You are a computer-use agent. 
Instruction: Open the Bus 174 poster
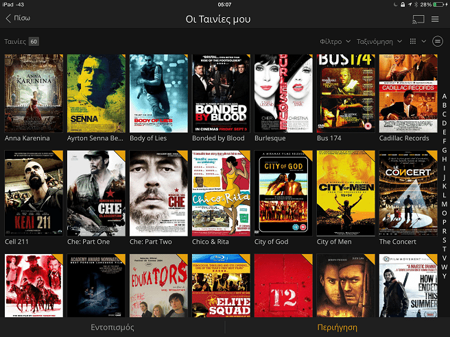(x=346, y=93)
